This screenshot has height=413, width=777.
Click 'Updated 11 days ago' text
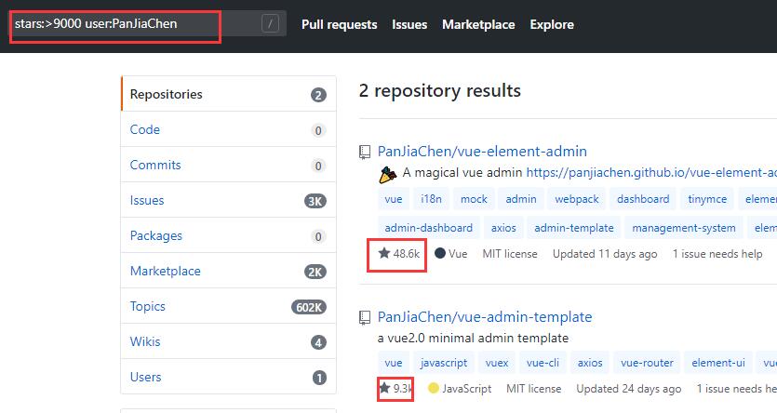(x=605, y=254)
